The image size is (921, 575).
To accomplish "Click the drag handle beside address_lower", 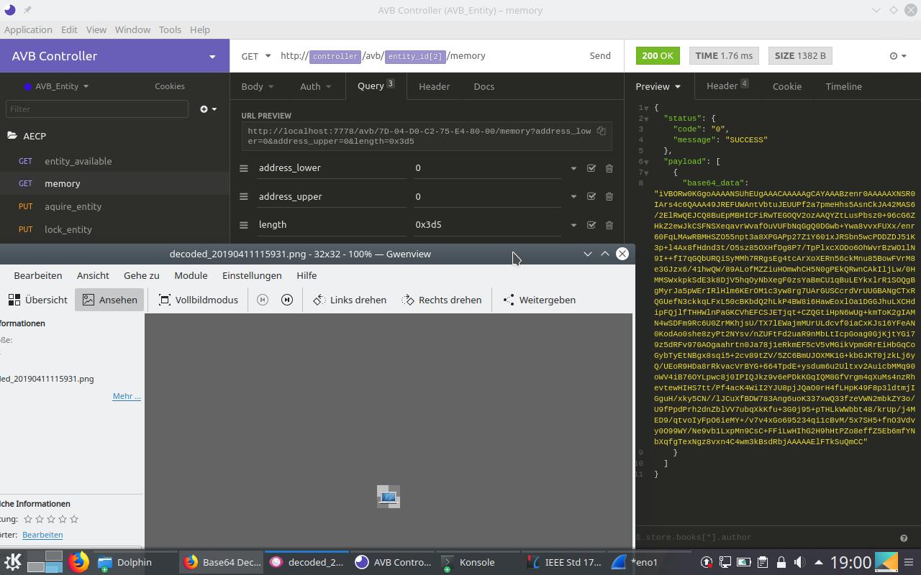I will 243,167.
